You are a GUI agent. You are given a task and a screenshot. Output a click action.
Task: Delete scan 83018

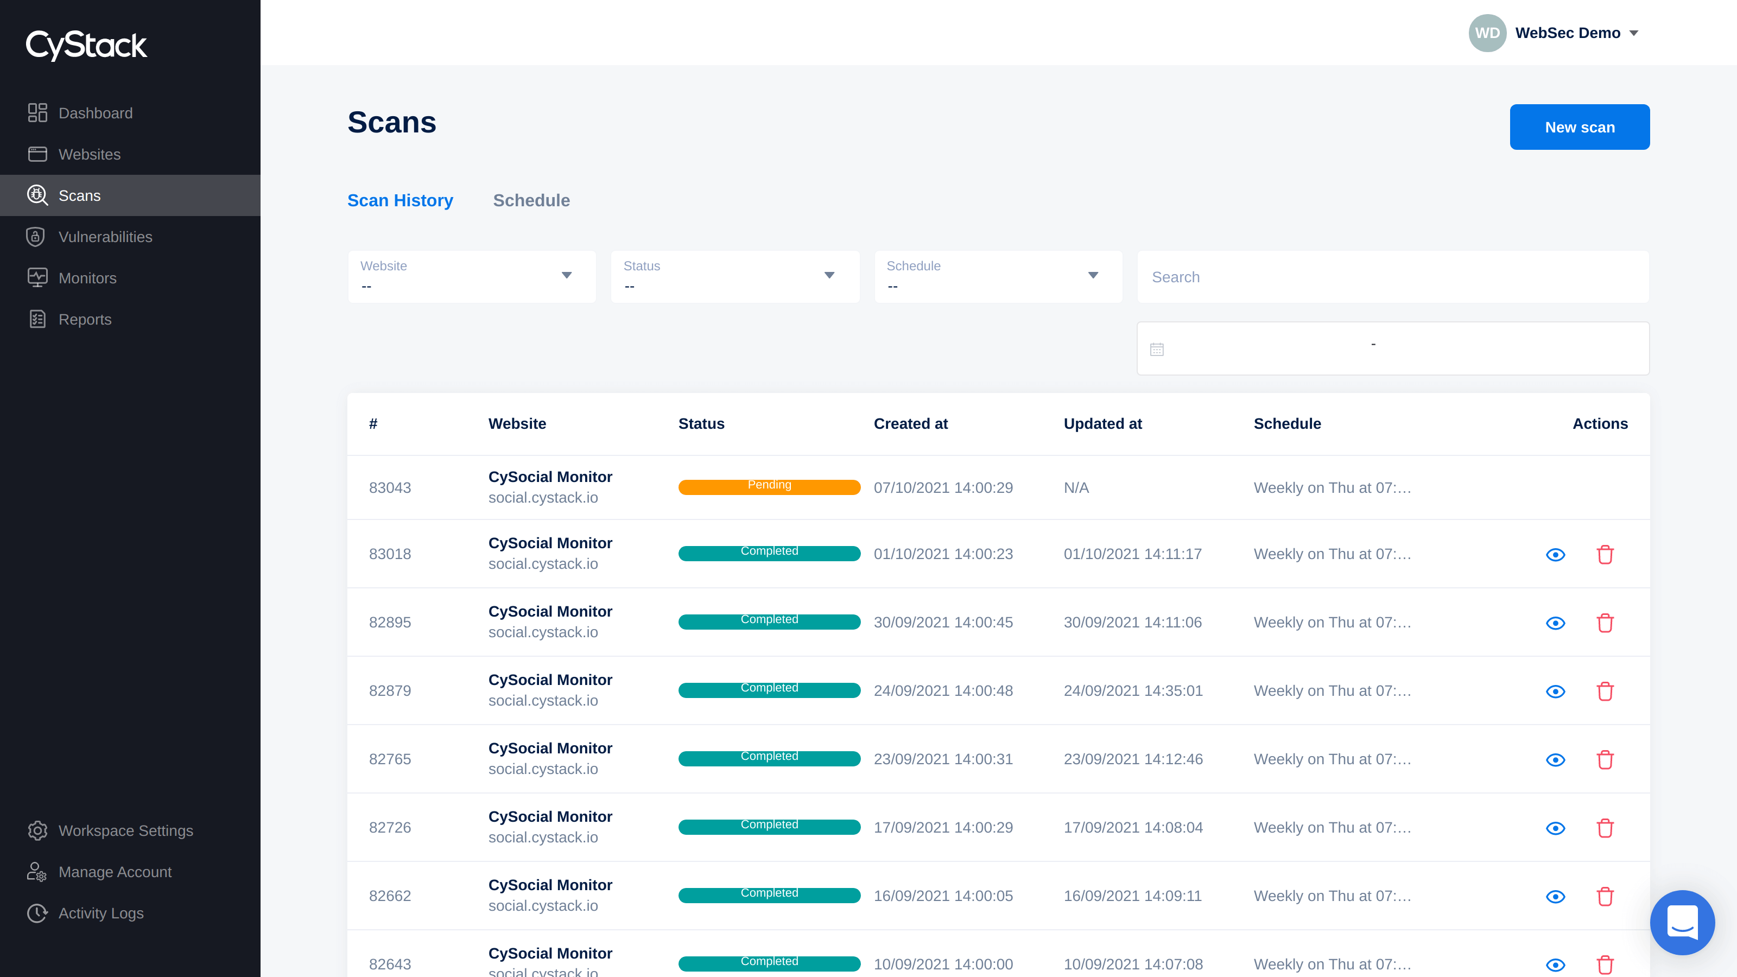coord(1605,554)
